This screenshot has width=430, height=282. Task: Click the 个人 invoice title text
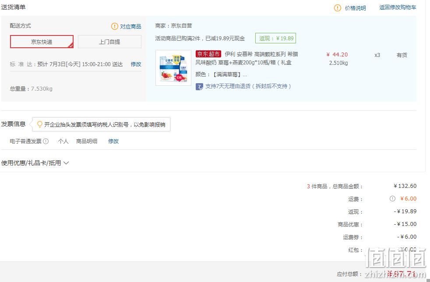(x=63, y=141)
